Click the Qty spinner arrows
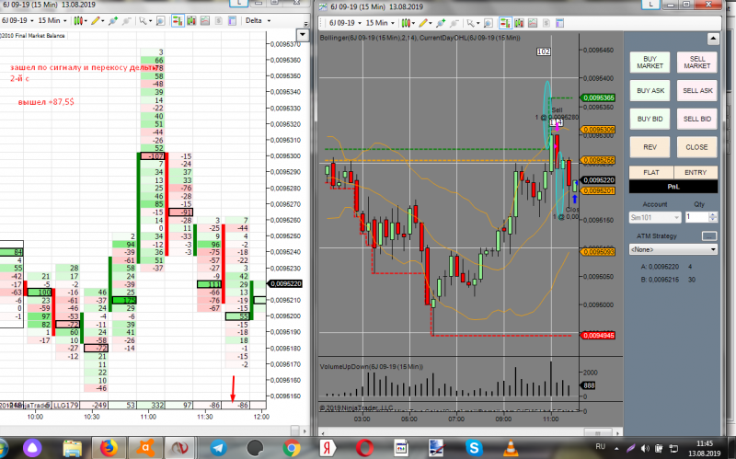This screenshot has height=459, width=736. tap(713, 217)
